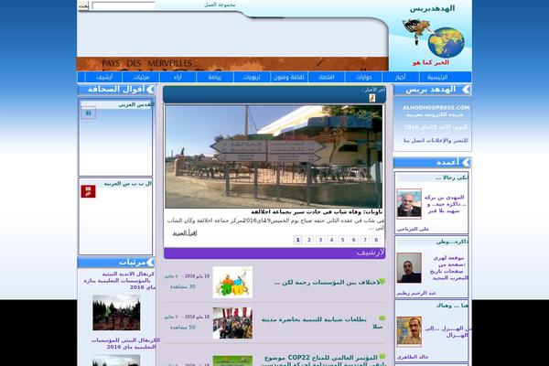
Task: Click the purple الأرشيف heading bar
Action: coord(274,253)
